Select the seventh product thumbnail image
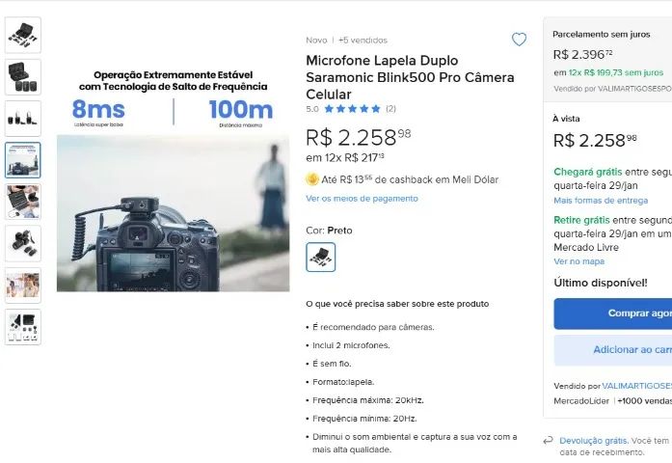 (x=23, y=285)
